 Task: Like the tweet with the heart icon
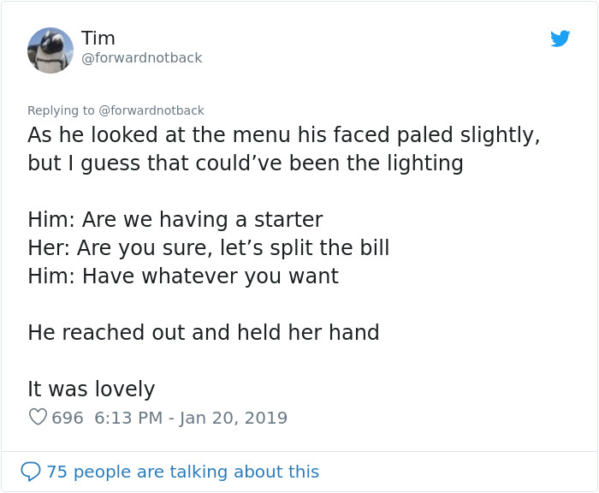38,418
